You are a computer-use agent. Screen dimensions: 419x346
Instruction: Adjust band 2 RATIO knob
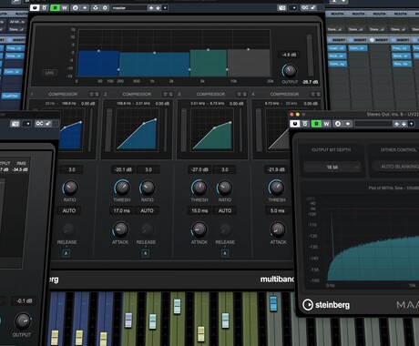point(148,188)
